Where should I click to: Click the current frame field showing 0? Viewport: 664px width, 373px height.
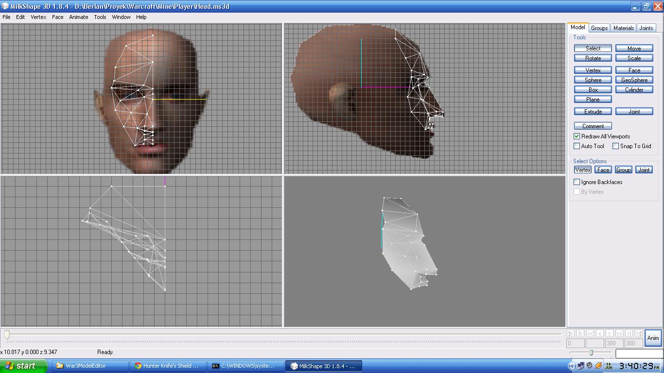click(x=575, y=343)
